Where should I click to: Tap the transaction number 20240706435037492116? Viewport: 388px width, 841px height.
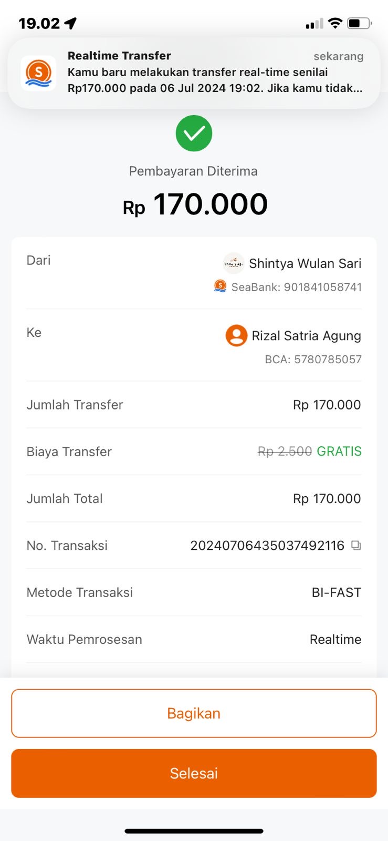[267, 546]
